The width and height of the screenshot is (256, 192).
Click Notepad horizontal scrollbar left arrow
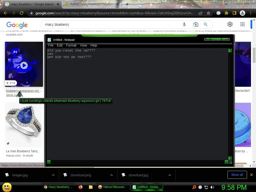(49, 162)
